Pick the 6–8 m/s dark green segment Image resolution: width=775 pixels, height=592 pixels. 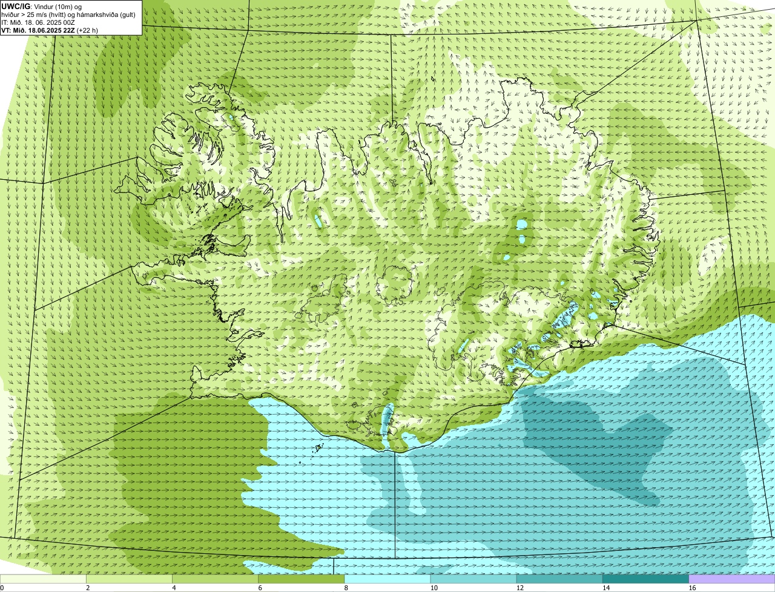pyautogui.click(x=302, y=579)
